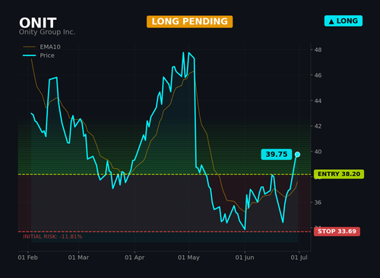Click the 01 Apr axis label

point(135,257)
